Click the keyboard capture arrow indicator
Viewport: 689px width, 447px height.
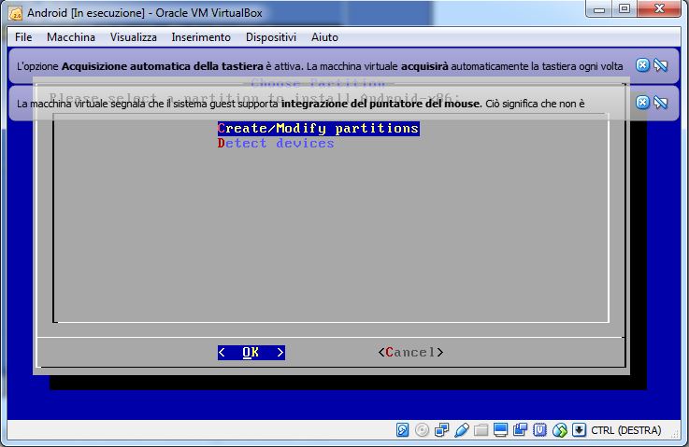(x=580, y=430)
